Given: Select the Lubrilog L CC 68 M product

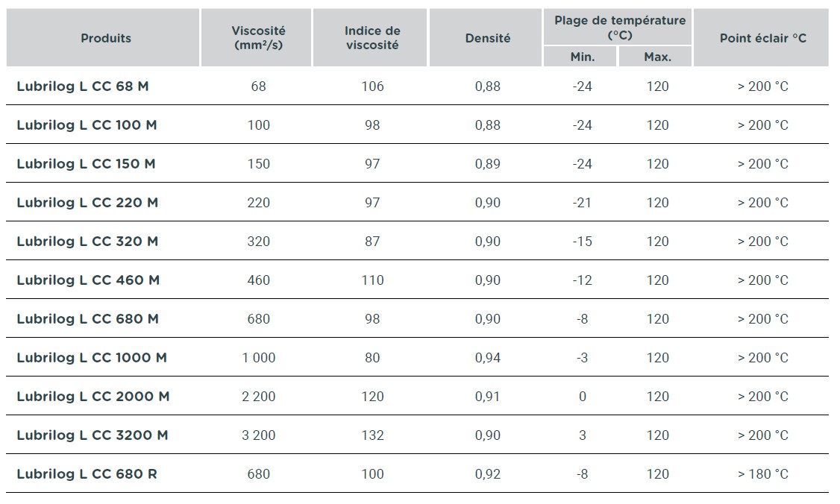Looking at the screenshot, I should coord(83,86).
